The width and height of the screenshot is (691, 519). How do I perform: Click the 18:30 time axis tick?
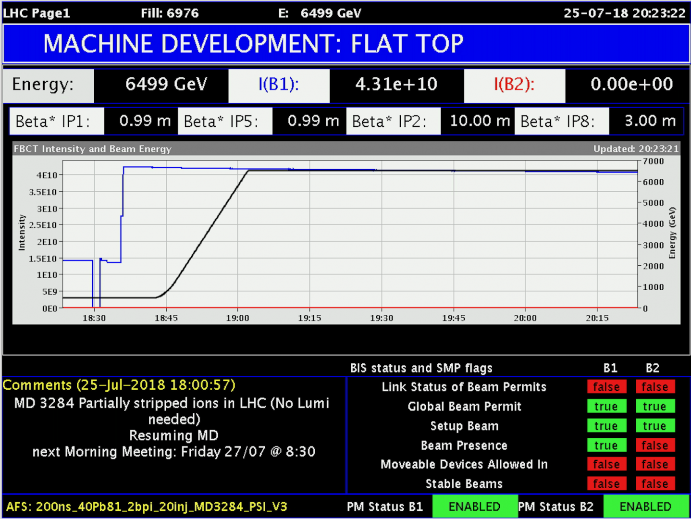click(94, 318)
